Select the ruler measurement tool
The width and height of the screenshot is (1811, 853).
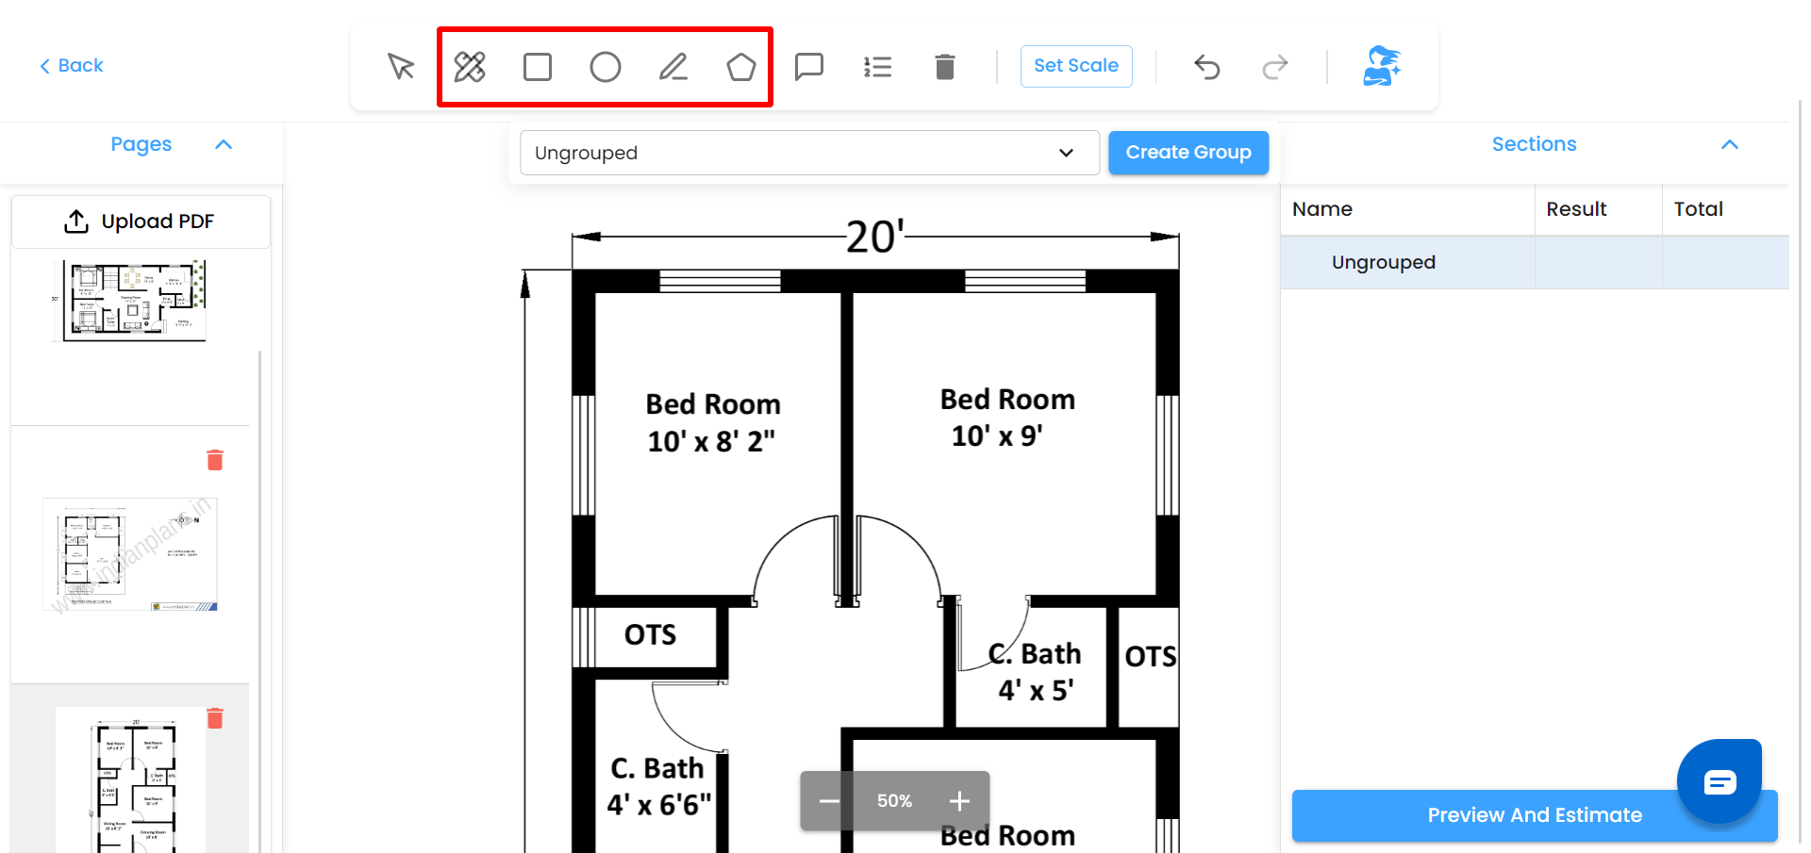[470, 67]
